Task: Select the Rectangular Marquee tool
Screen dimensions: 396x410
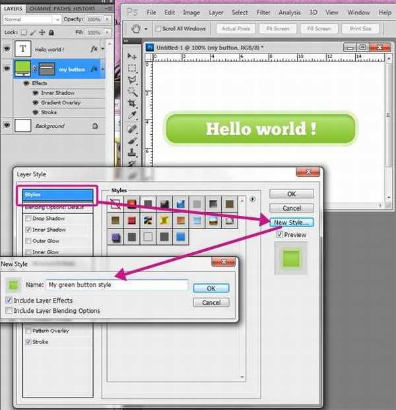Action: 133,68
